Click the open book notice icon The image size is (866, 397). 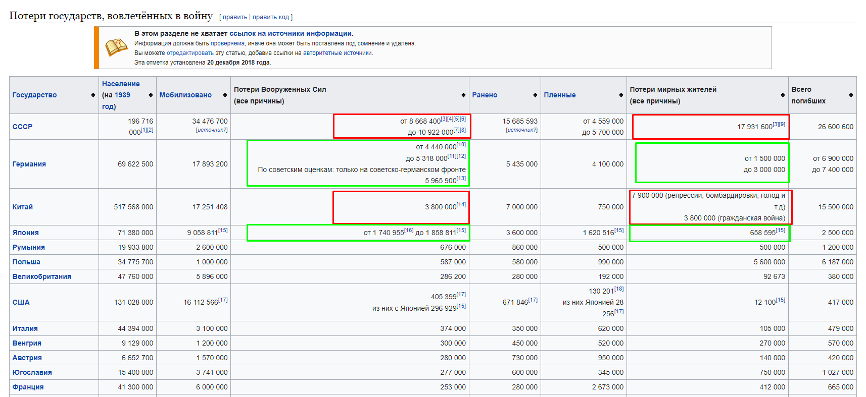click(117, 47)
